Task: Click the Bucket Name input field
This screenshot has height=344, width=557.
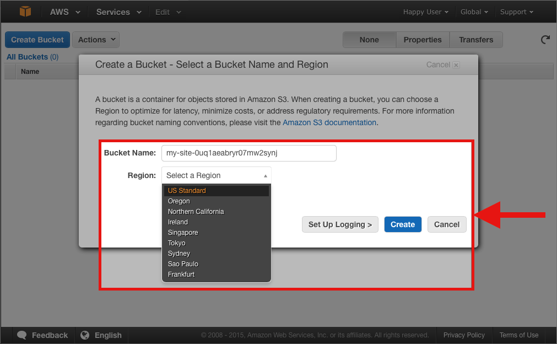Action: coord(248,153)
